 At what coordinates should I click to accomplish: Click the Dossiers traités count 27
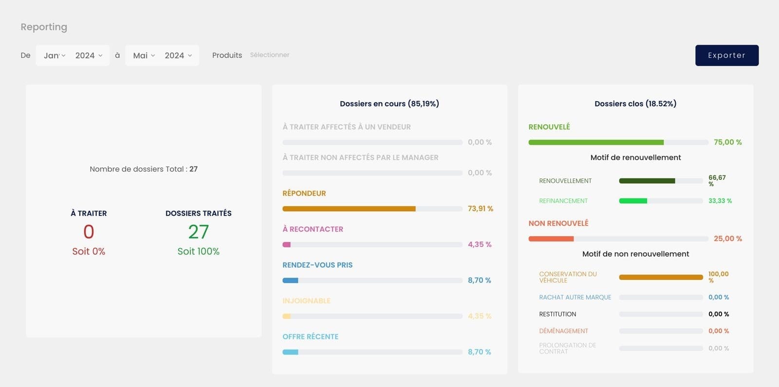[x=198, y=232]
